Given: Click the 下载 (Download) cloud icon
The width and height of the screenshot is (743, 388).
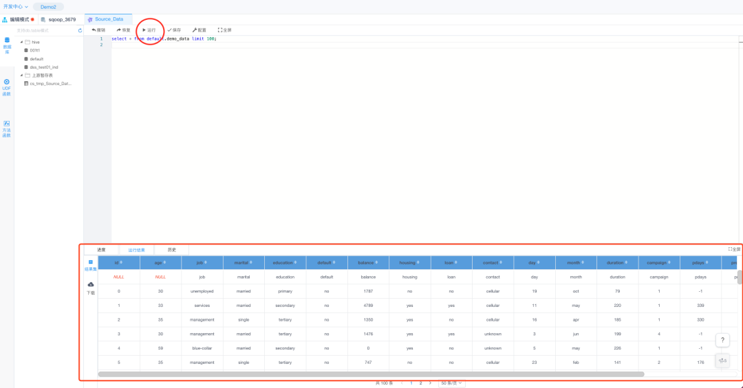Looking at the screenshot, I should click(x=90, y=287).
